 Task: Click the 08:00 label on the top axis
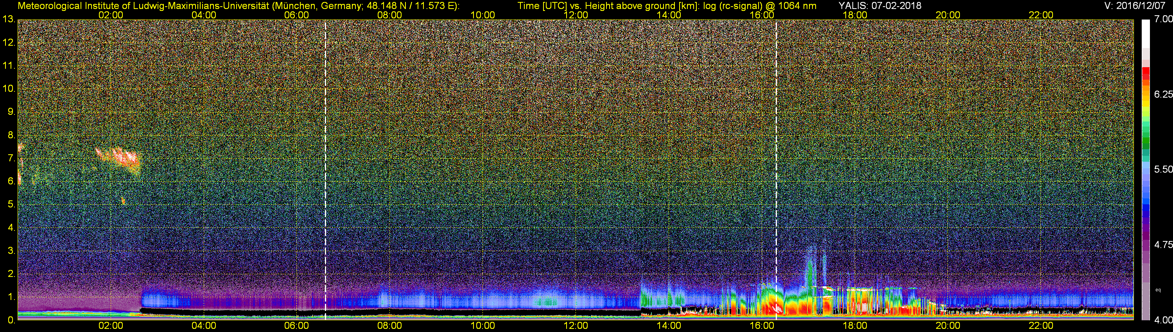point(390,15)
